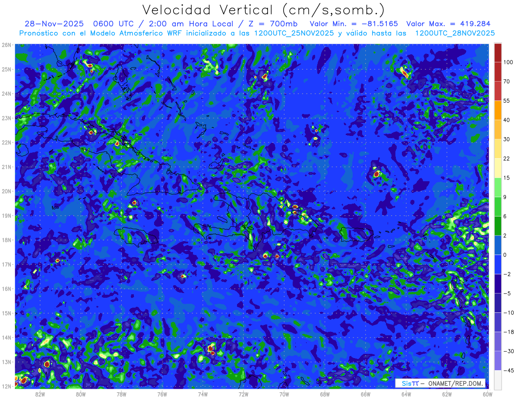The image size is (518, 400).
Task: Click the '17N' latitude label
Action: tap(6, 265)
